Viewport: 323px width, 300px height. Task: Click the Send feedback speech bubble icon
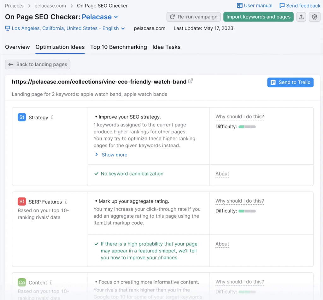tap(282, 5)
